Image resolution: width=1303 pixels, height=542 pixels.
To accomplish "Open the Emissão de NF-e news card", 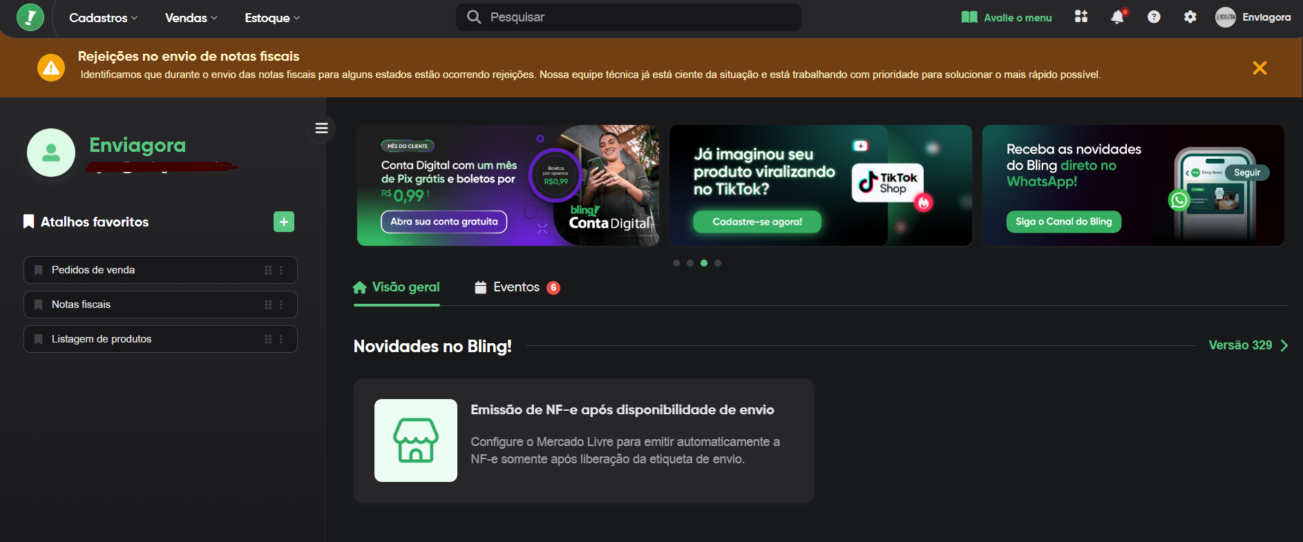I will [584, 441].
